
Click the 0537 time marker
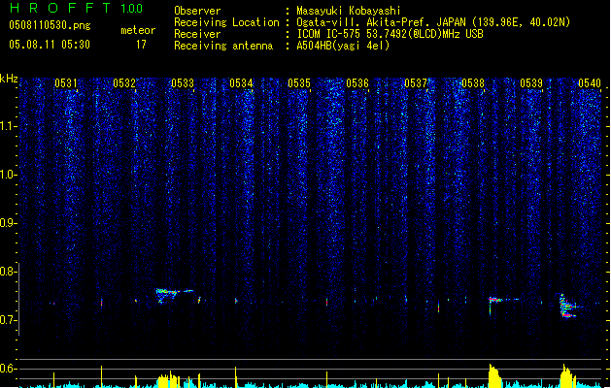pos(416,83)
